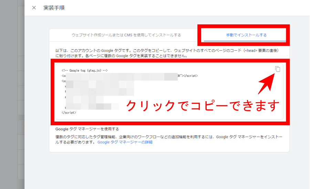Close the 実装手順 panel with the X icon

34,8
